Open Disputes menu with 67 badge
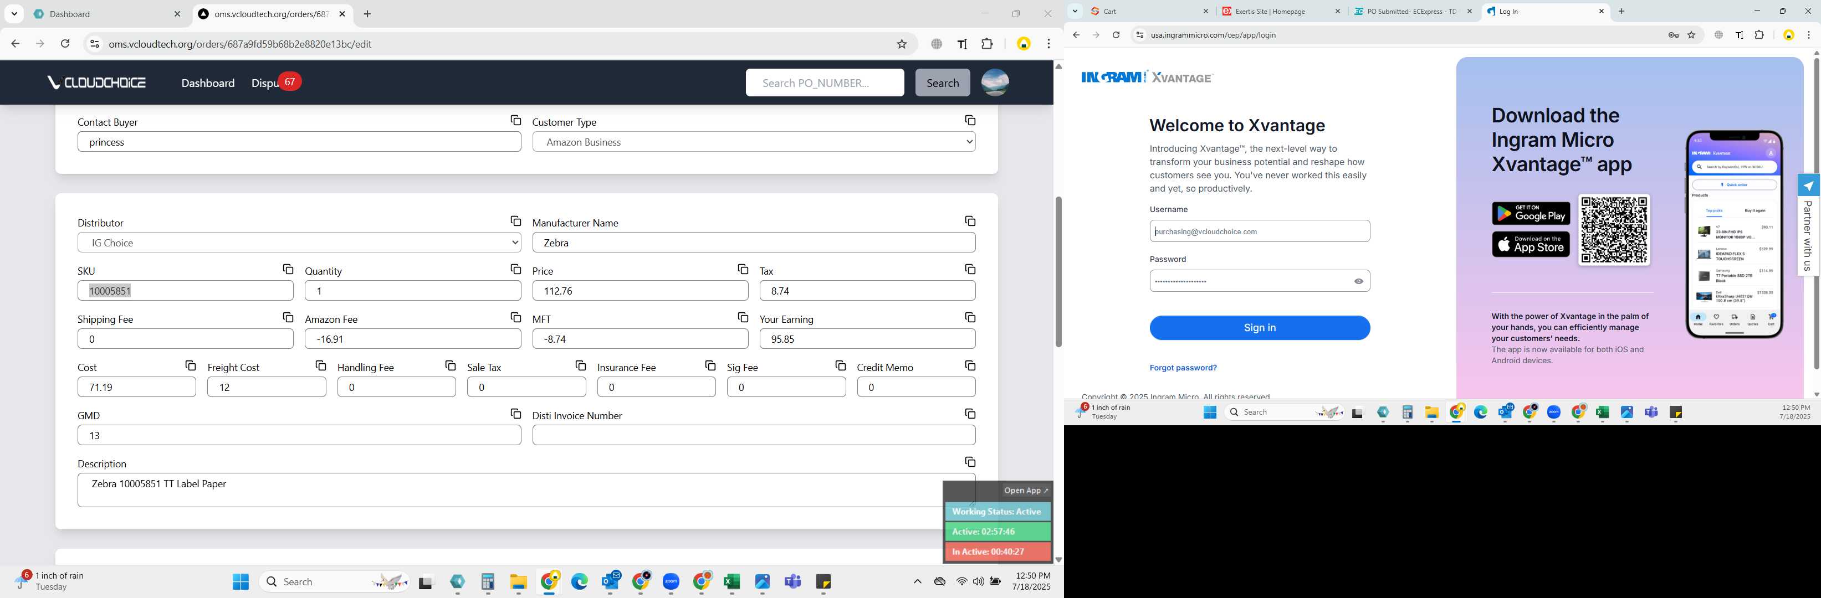Screen dimensions: 1821x598 coord(275,83)
